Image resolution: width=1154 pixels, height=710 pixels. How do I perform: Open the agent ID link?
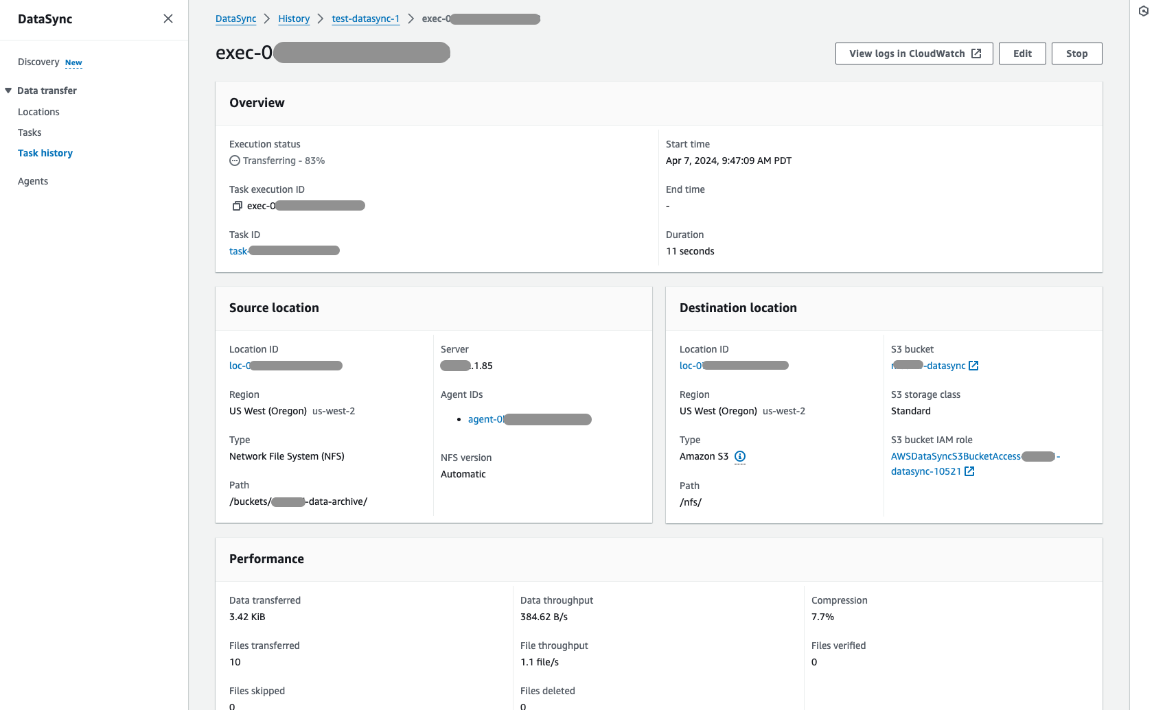(529, 419)
